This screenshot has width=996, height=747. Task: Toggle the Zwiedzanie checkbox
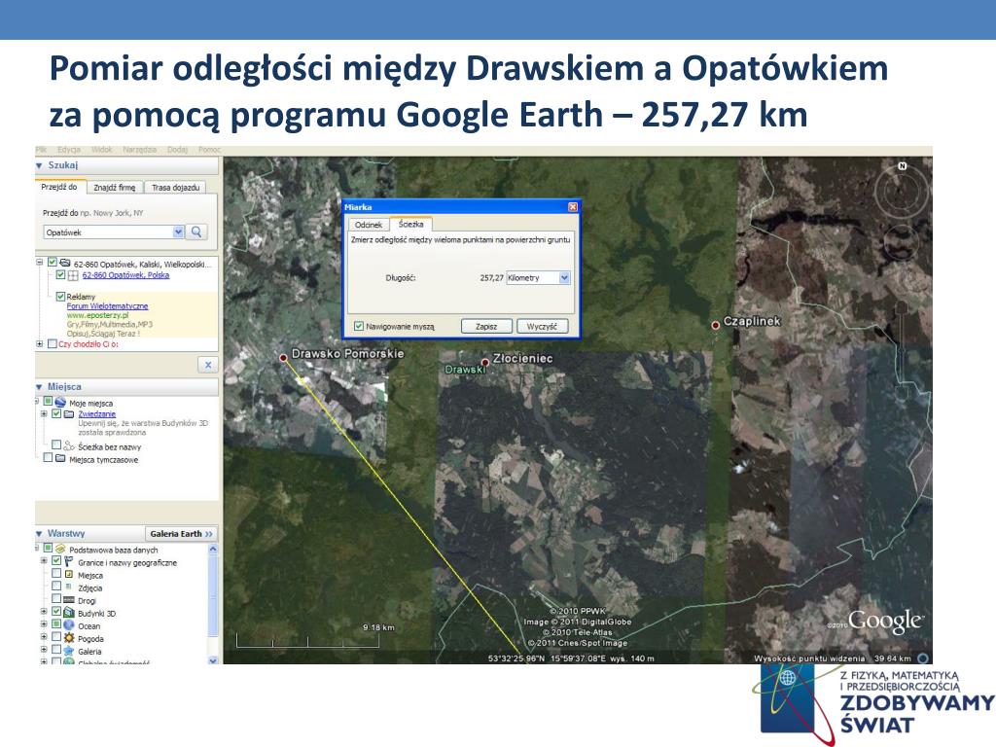click(56, 413)
